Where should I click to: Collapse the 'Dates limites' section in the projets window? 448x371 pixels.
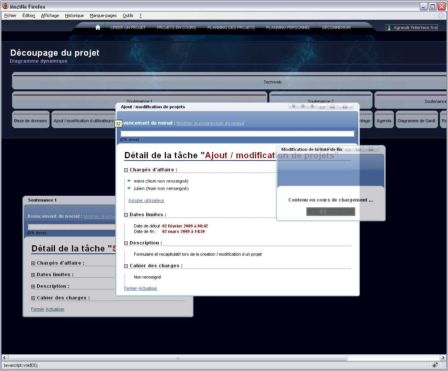[126, 215]
